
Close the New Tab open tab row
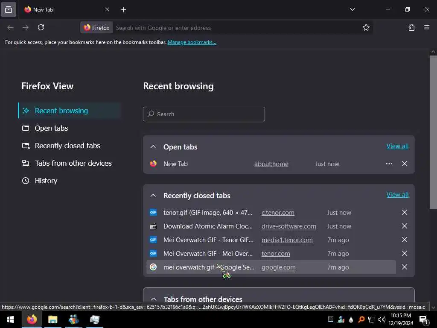[405, 164]
